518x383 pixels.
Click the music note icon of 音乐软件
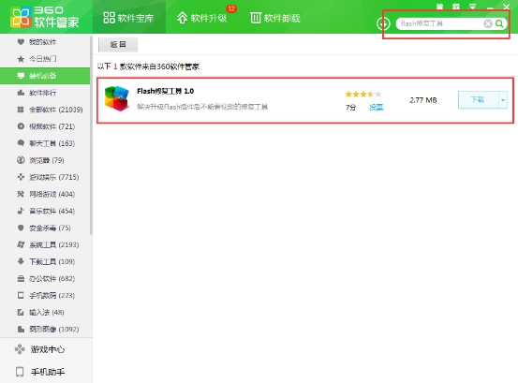(x=21, y=211)
